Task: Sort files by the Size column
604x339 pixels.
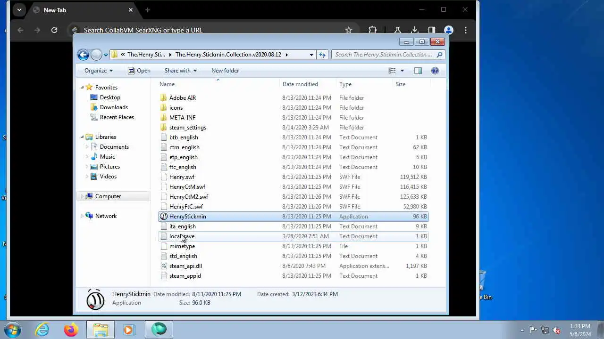Action: pyautogui.click(x=401, y=84)
